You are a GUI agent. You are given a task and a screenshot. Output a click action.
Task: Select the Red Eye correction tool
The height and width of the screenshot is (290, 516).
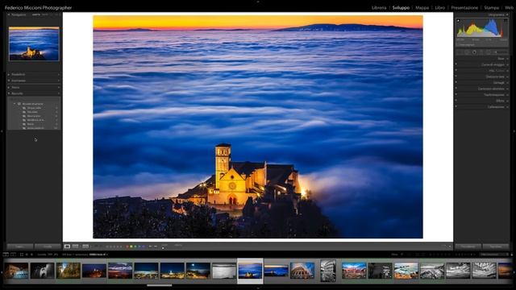474,52
